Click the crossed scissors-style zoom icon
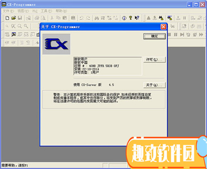This screenshot has height=169, width=207. (x=13, y=26)
